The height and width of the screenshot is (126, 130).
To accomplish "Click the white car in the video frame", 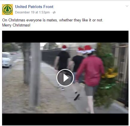I will [x=7, y=59].
